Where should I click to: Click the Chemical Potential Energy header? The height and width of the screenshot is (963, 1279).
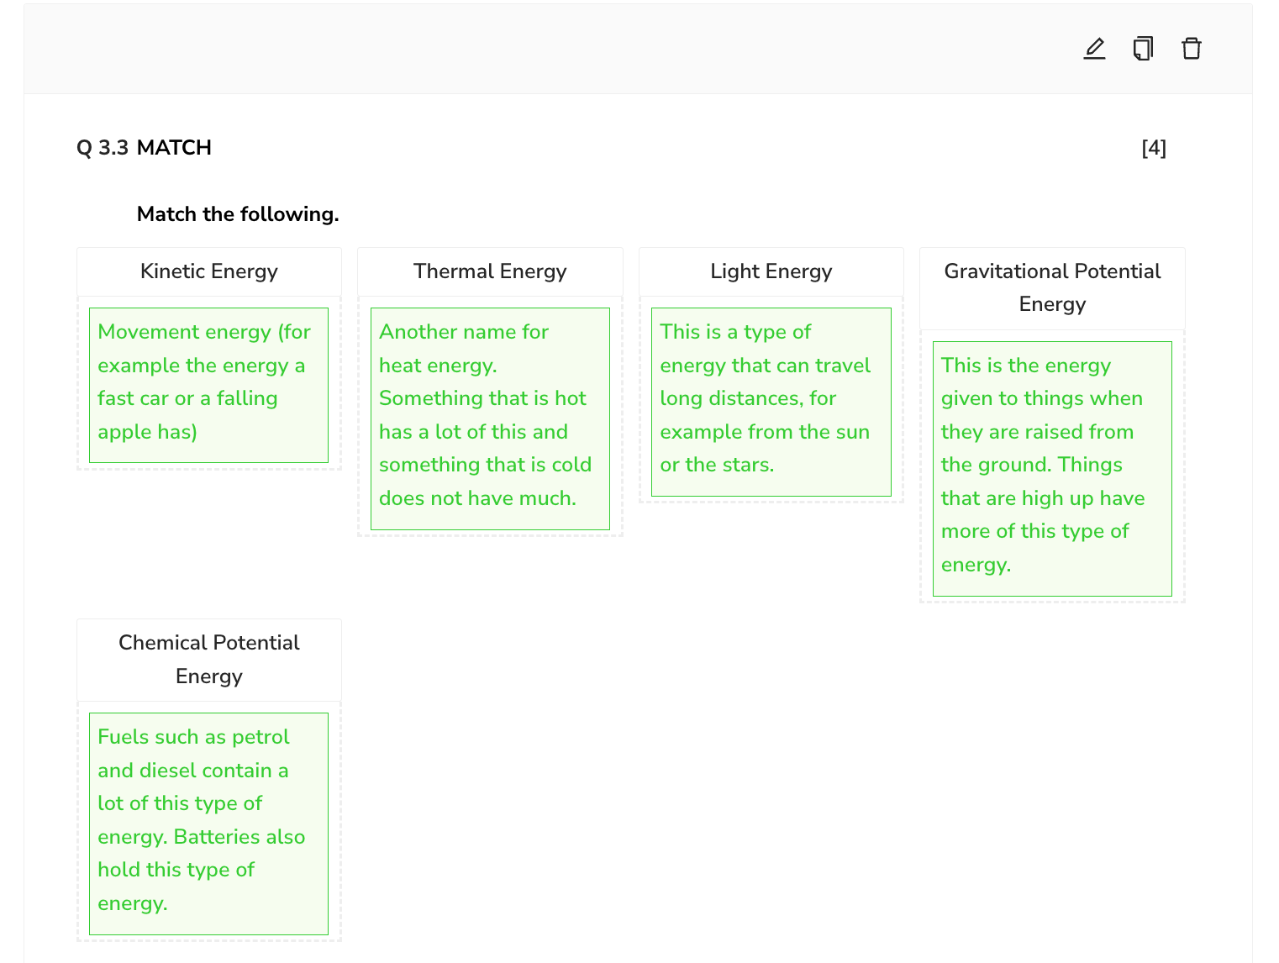click(208, 660)
